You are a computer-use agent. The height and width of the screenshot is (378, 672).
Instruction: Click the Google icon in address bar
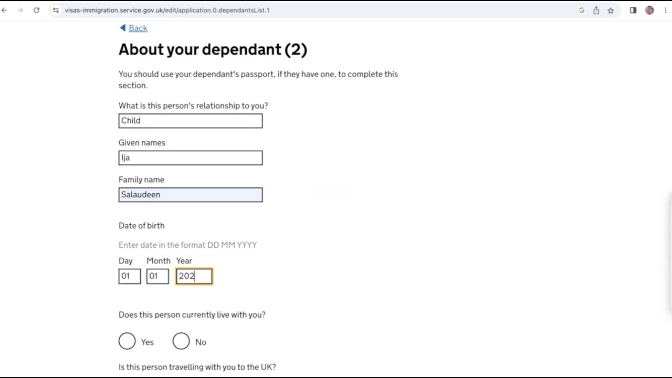click(x=582, y=10)
